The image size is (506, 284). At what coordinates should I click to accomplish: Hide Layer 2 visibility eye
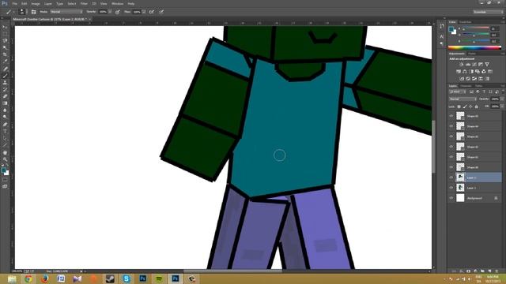[451, 177]
